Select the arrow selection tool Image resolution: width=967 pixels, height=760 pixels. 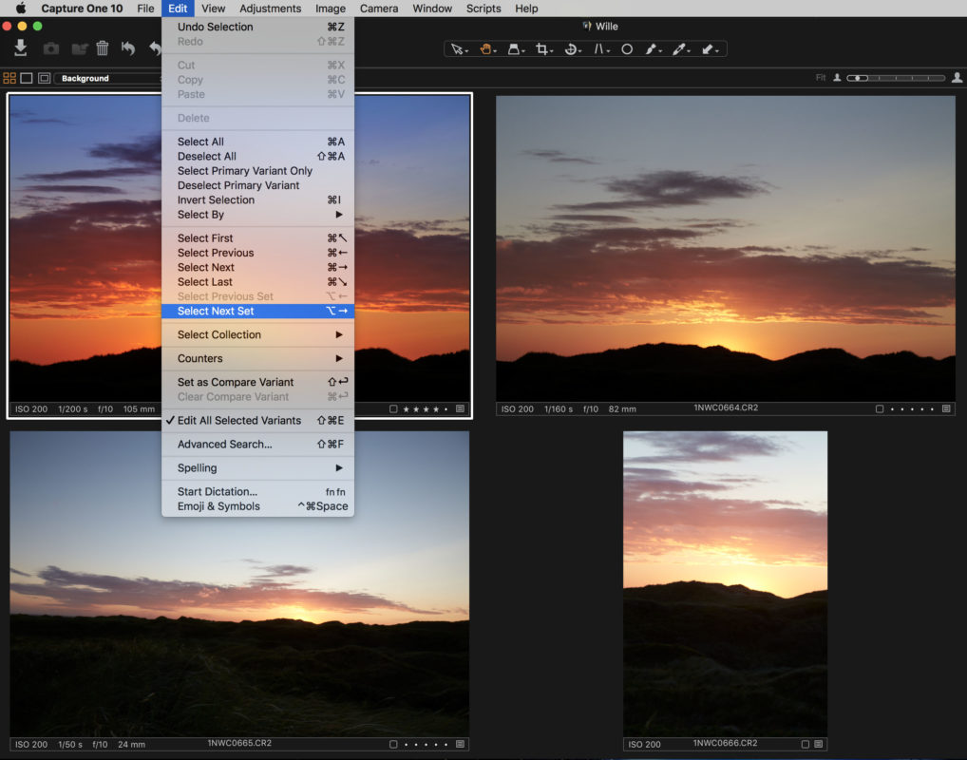(457, 48)
